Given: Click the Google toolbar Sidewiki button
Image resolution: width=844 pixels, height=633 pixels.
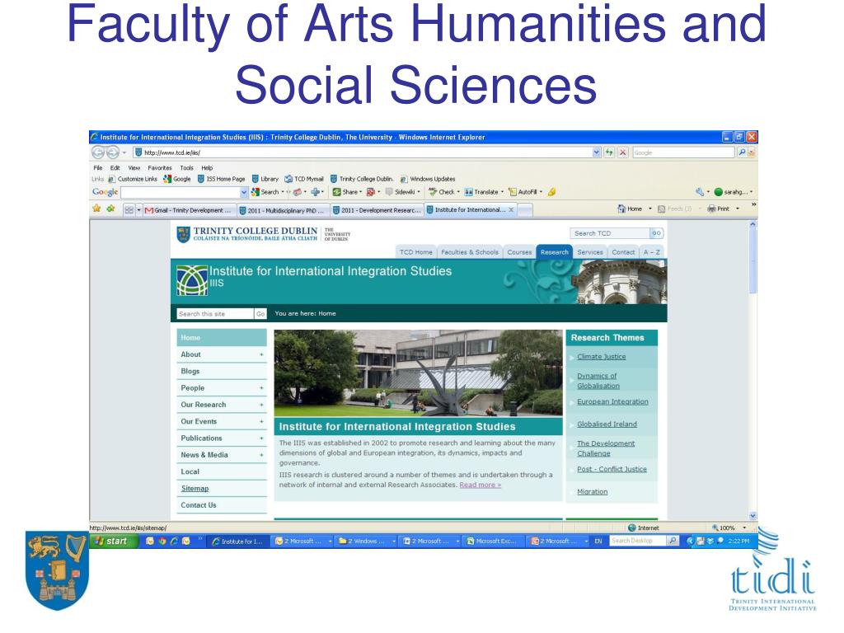Looking at the screenshot, I should tap(402, 192).
